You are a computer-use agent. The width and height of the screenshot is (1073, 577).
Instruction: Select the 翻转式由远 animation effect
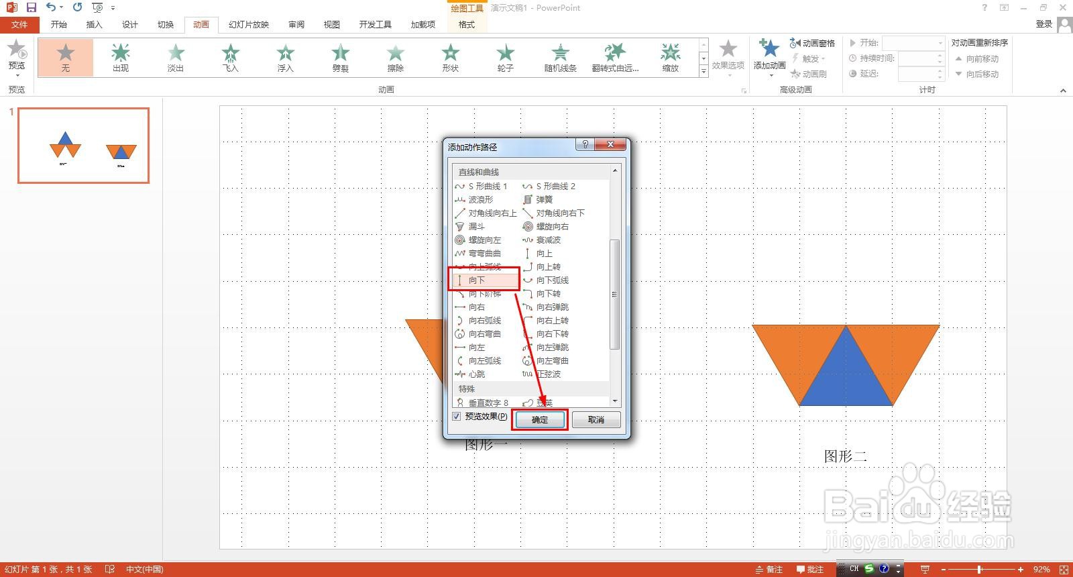pyautogui.click(x=616, y=58)
